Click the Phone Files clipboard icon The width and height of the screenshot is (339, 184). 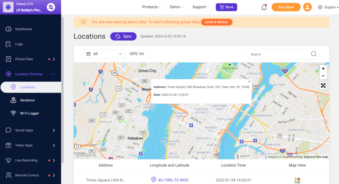[x=8, y=59]
